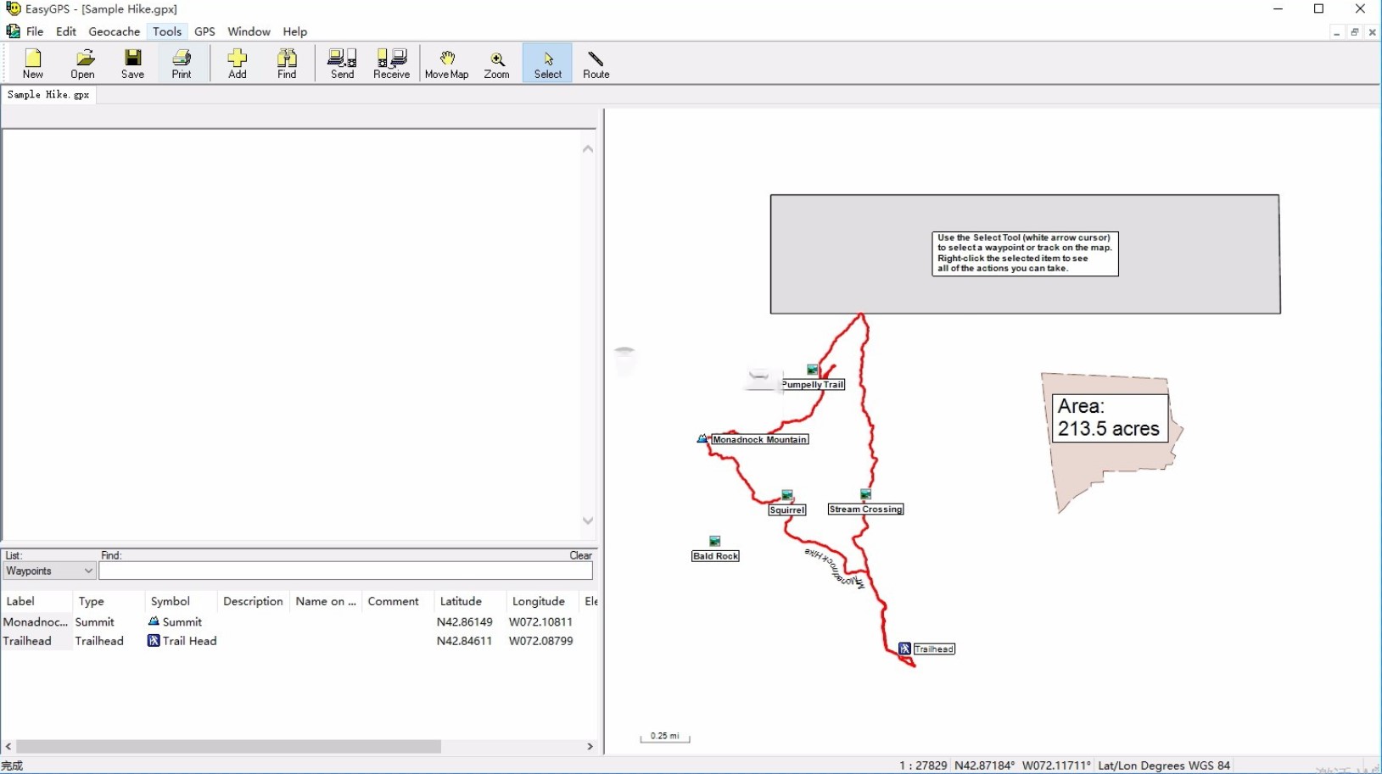The height and width of the screenshot is (774, 1382).
Task: Open the Waypoints list dropdown
Action: pyautogui.click(x=88, y=571)
